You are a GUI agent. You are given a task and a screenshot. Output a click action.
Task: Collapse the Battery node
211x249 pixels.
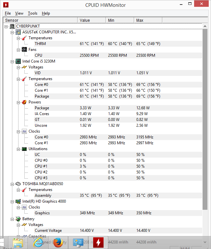[x=12, y=219]
